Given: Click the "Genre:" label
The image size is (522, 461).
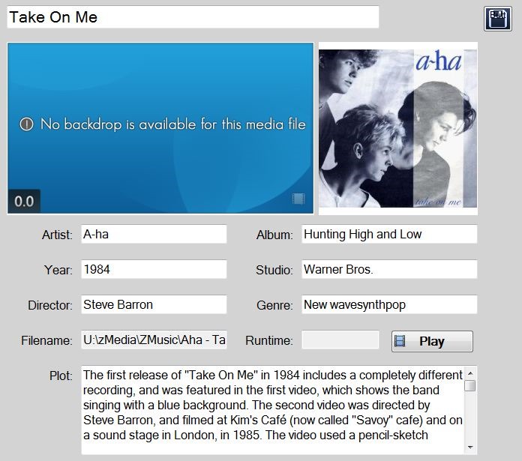Looking at the screenshot, I should pos(274,305).
